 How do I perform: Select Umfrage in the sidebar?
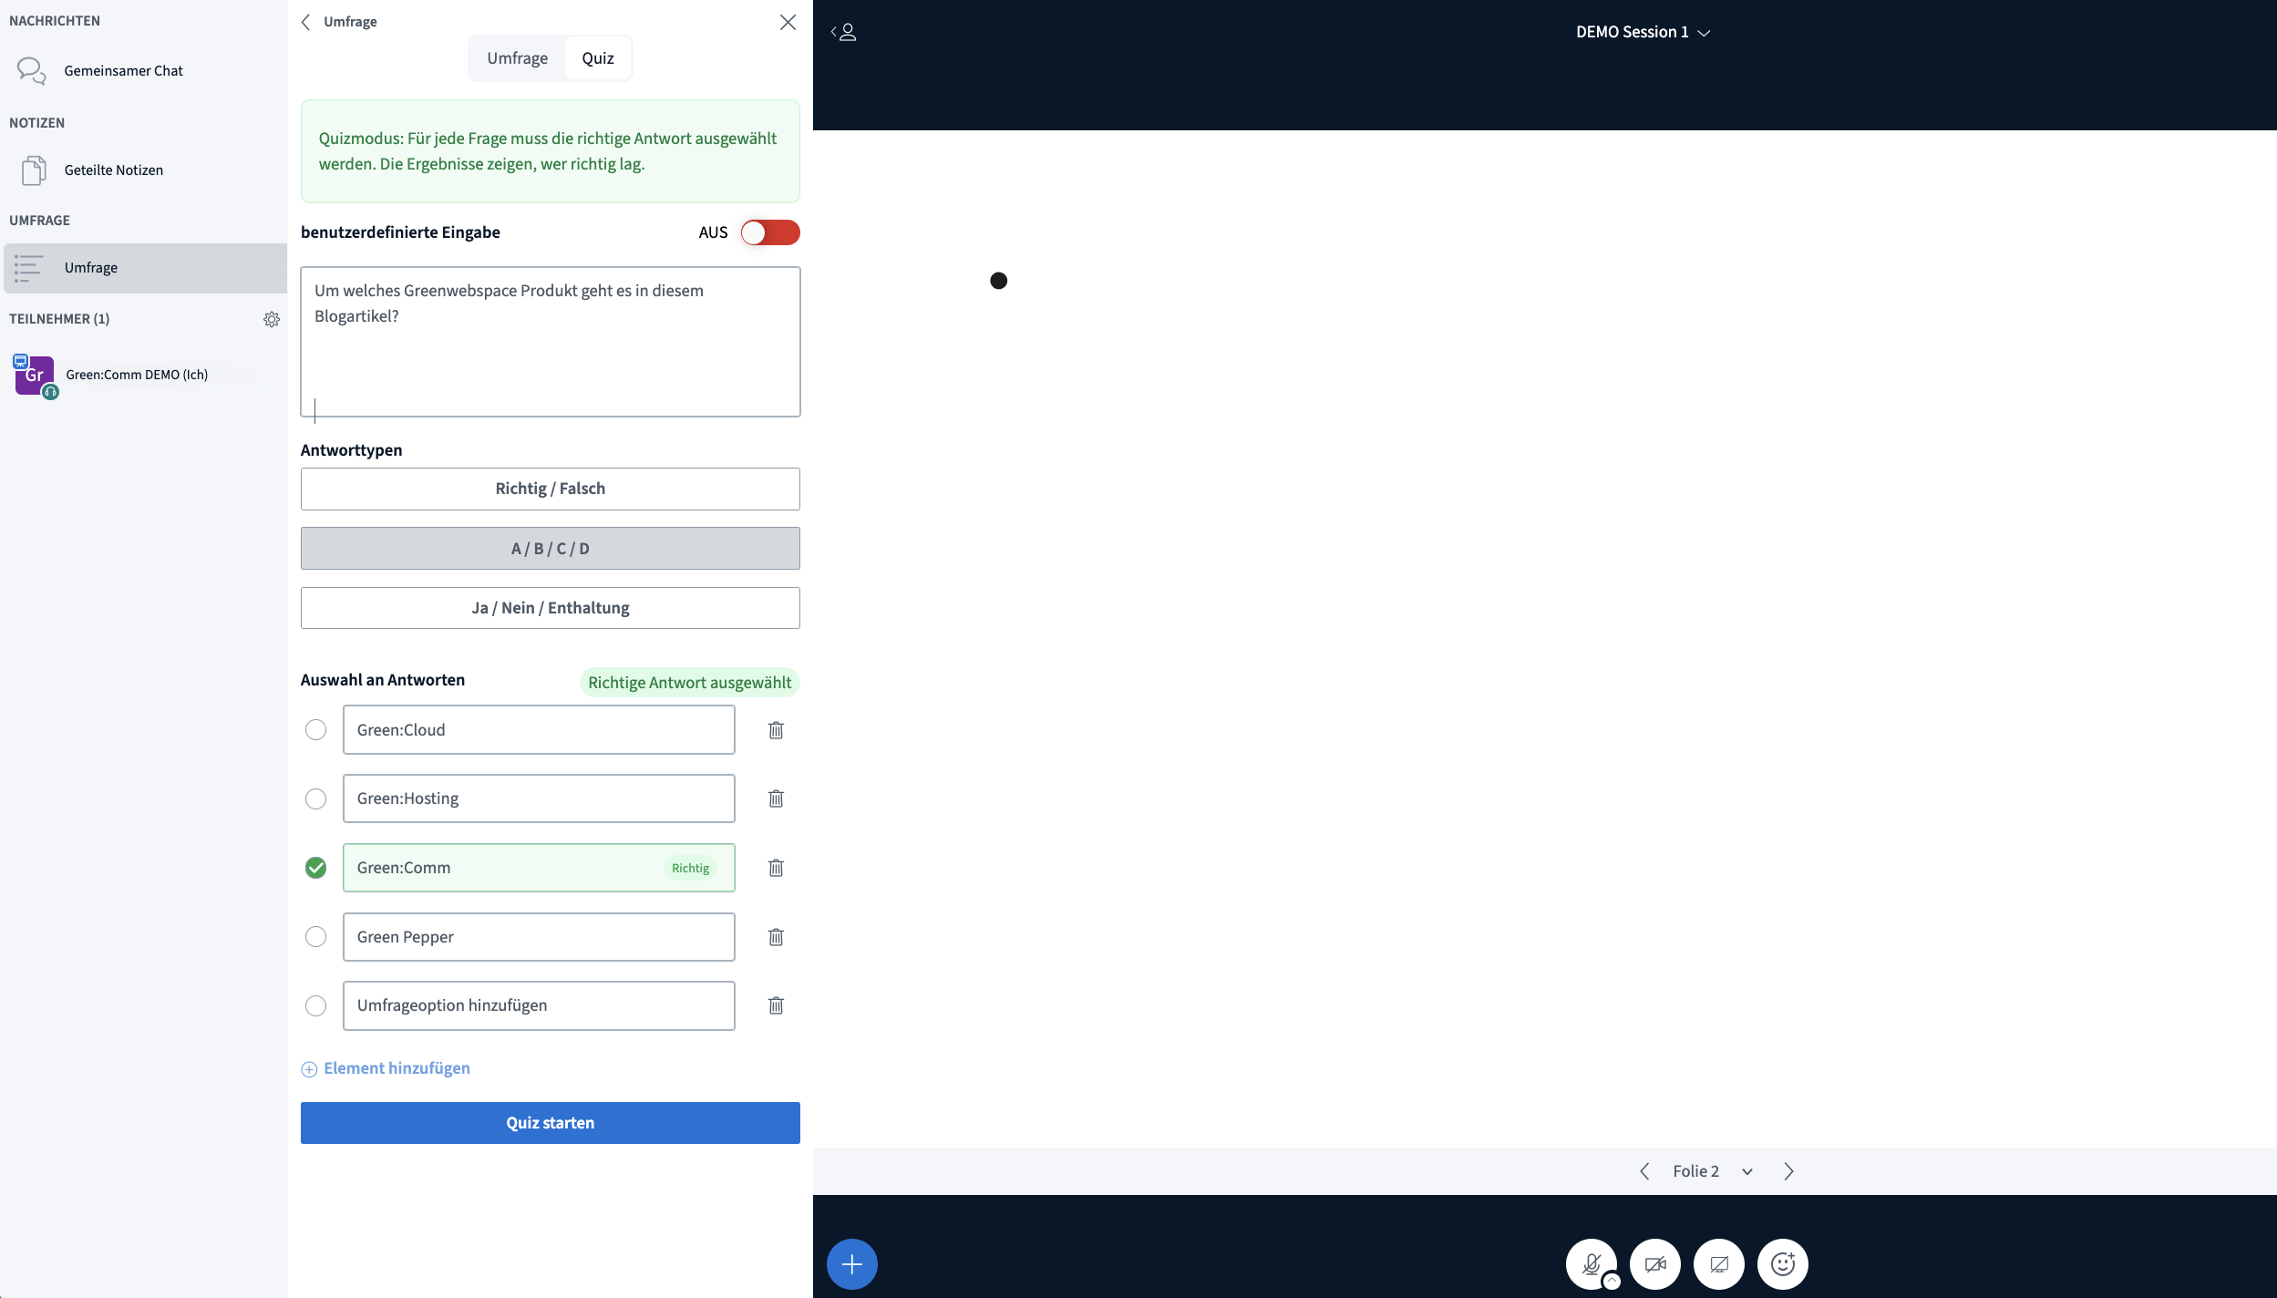tap(92, 267)
